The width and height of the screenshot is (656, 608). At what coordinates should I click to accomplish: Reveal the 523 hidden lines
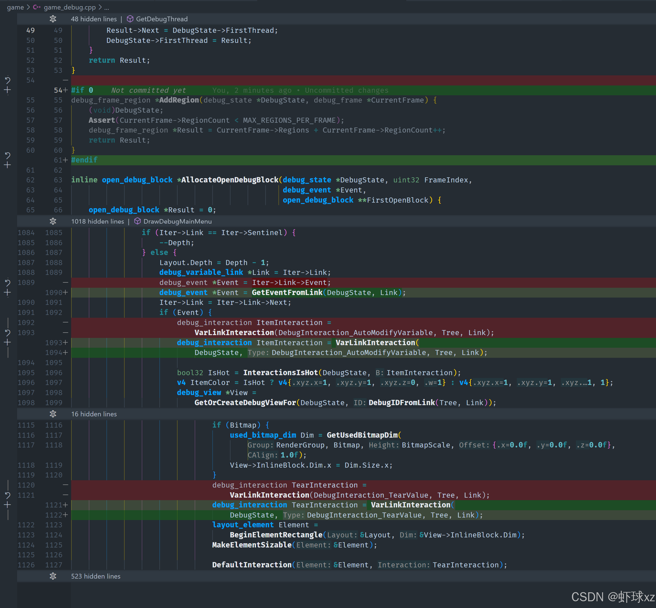(53, 576)
